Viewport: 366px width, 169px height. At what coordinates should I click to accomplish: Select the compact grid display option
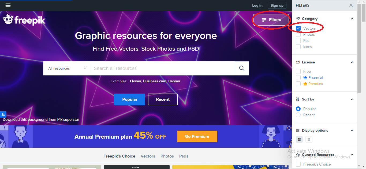(300, 139)
